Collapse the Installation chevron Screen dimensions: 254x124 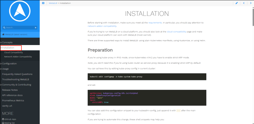click(1, 48)
